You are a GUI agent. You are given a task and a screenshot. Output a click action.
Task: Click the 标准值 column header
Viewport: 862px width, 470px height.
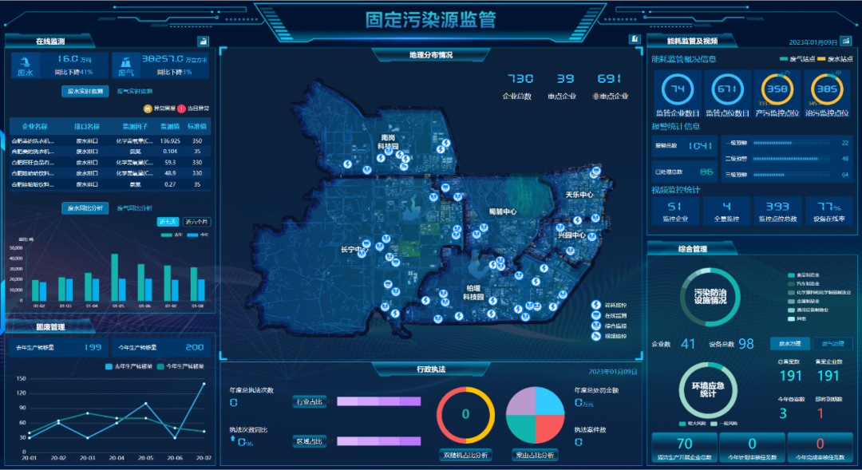point(197,126)
